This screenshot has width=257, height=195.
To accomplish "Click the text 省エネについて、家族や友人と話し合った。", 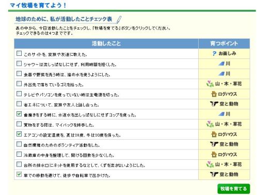I will 61,105.
